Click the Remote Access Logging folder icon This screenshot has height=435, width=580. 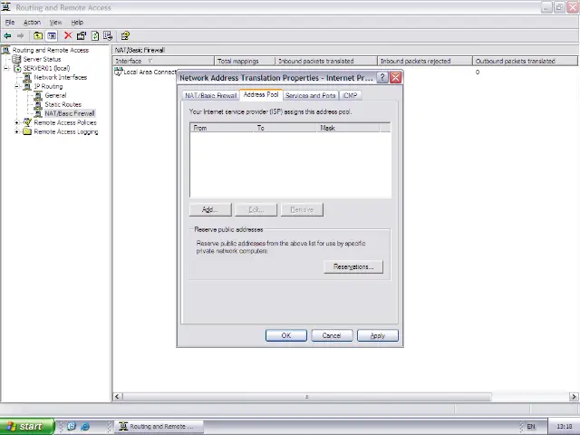tap(27, 131)
